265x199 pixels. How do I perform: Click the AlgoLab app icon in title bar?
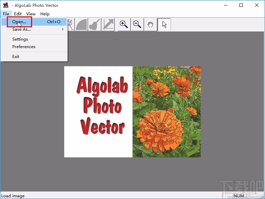pos(5,5)
